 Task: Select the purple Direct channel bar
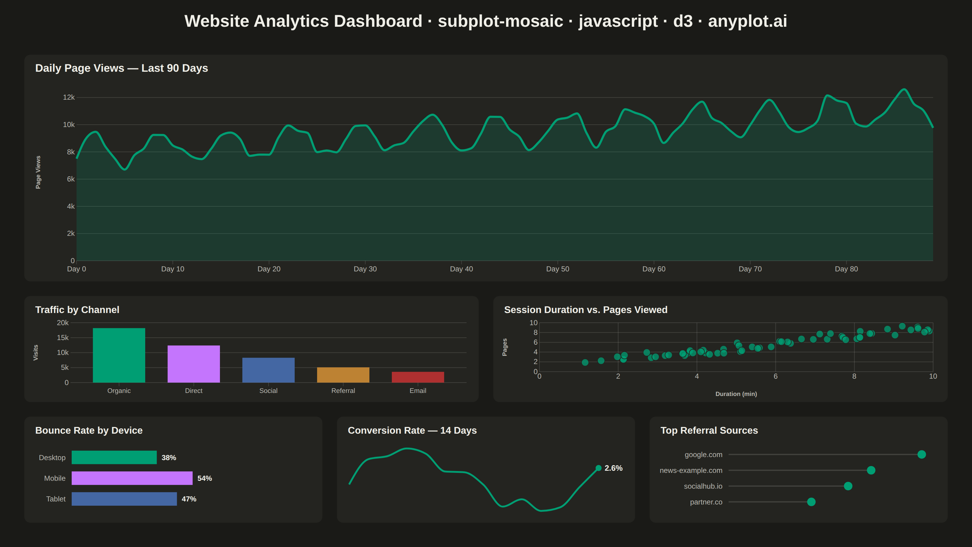pyautogui.click(x=193, y=364)
